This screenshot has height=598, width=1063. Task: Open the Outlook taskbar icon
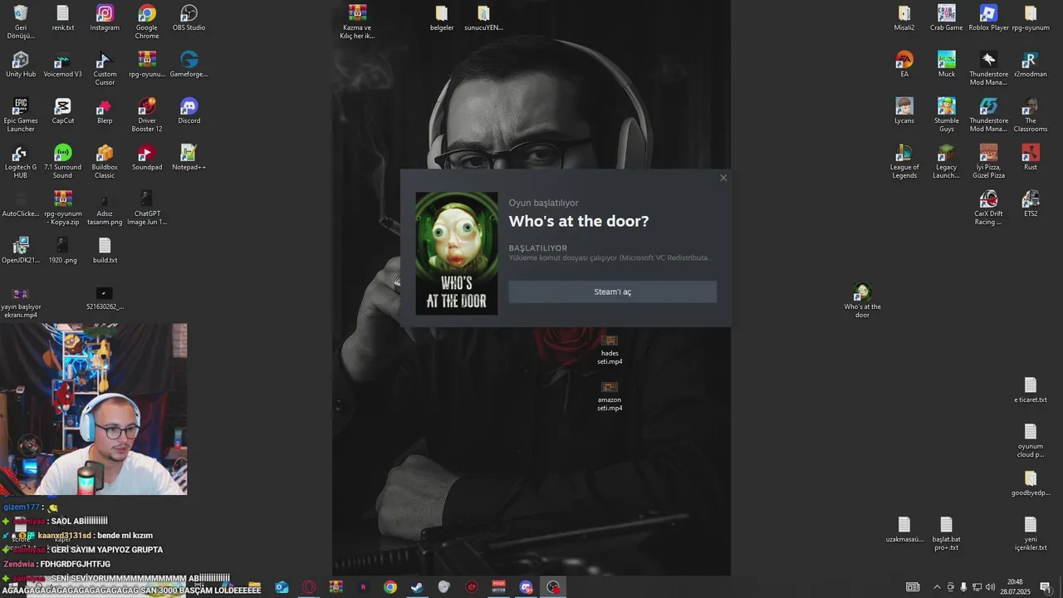[282, 587]
